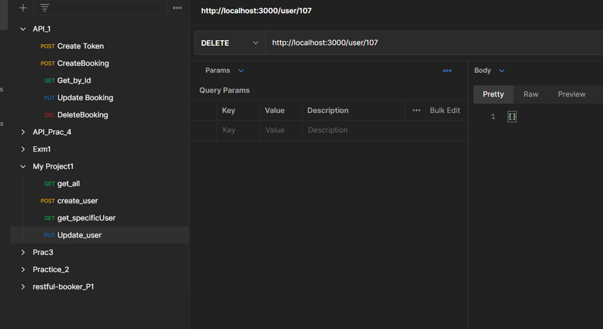Collapse the API_1 collection
This screenshot has height=329, width=603.
(23, 29)
